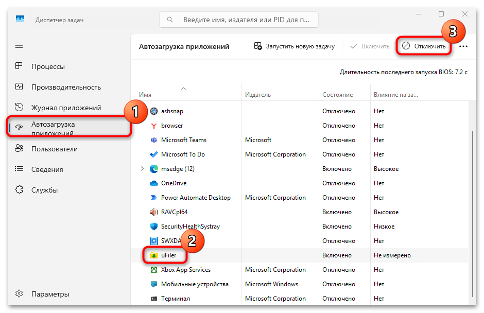Click the Отключить button
Screen dimensions: 484x313
click(x=424, y=46)
